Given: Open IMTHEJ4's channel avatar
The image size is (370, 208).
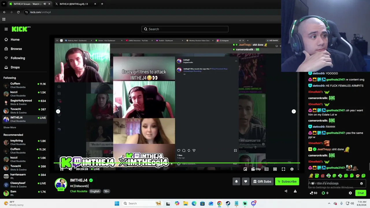Looking at the screenshot, I should click(61, 184).
